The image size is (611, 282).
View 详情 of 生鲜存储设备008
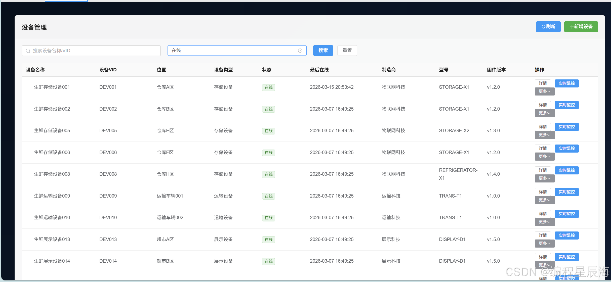543,170
